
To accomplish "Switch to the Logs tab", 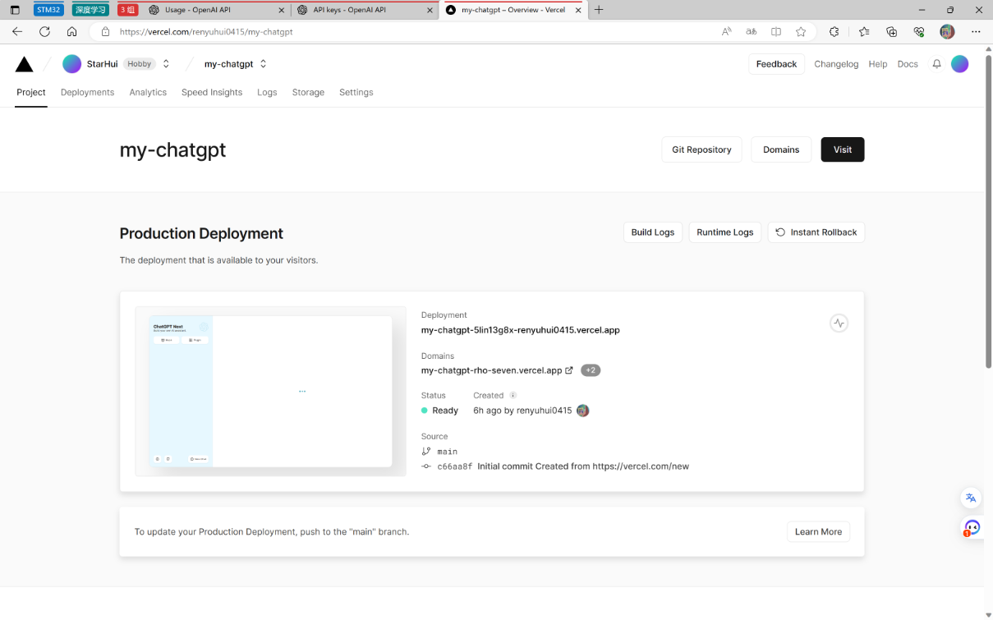I will (x=267, y=93).
